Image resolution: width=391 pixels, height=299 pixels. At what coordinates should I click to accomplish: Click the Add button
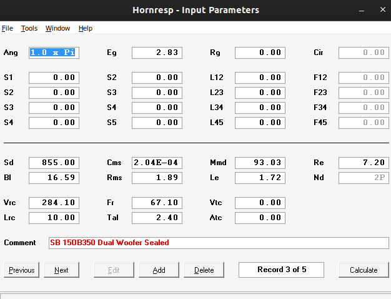159,270
